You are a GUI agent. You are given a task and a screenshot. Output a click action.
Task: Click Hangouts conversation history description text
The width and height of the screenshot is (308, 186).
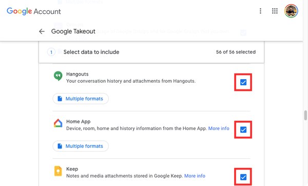point(131,81)
